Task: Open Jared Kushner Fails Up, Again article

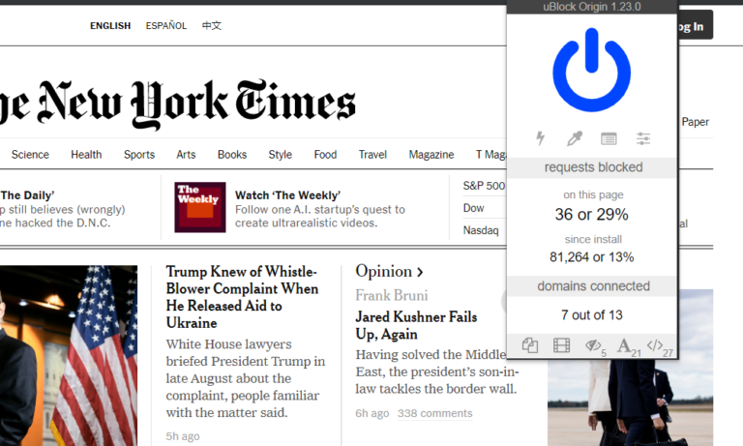Action: coord(416,326)
